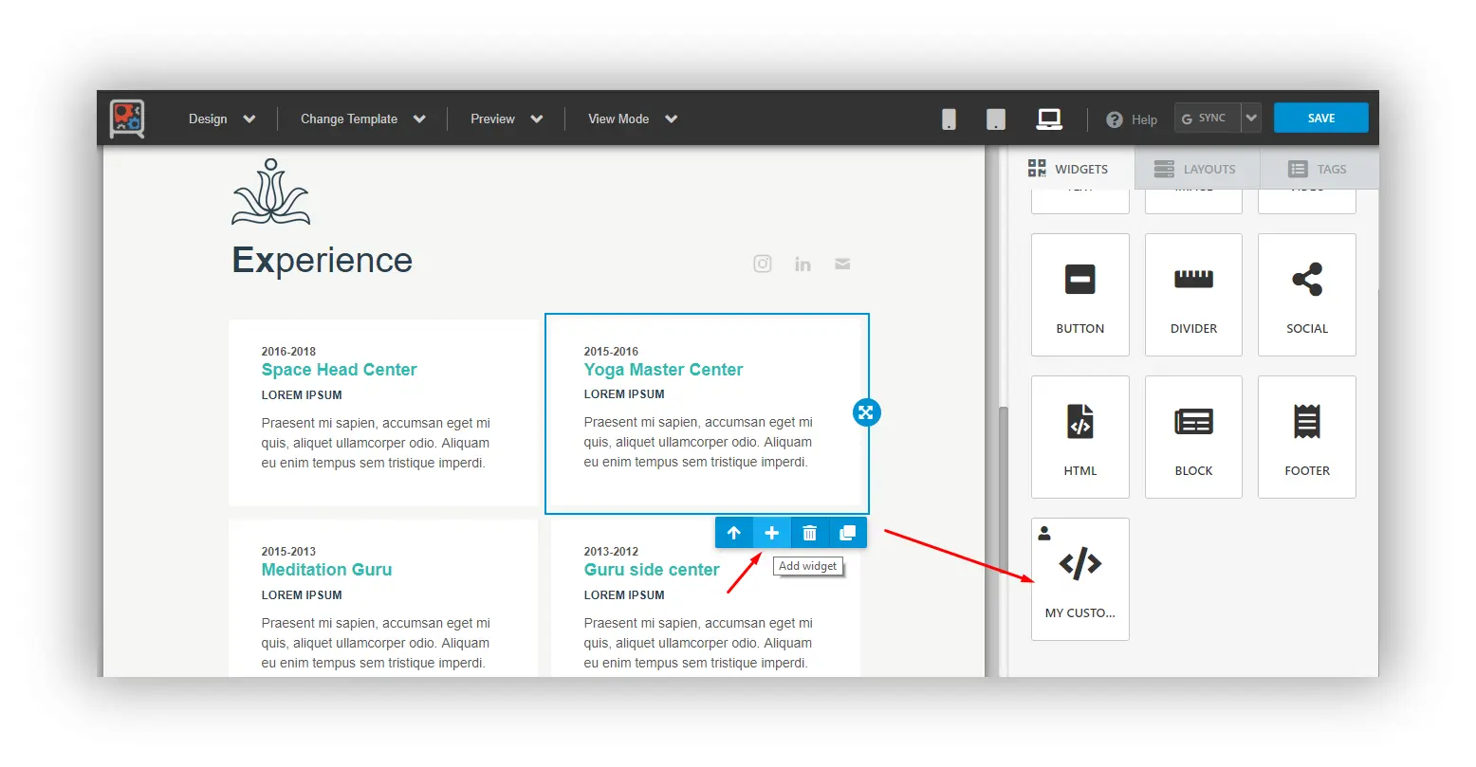Switch to desktop laptop preview icon
This screenshot has width=1476, height=767.
pyautogui.click(x=1049, y=119)
